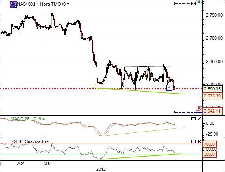This screenshot has width=225, height=172.
Task: Click the red down-arrow order marker
Action: click(199, 109)
